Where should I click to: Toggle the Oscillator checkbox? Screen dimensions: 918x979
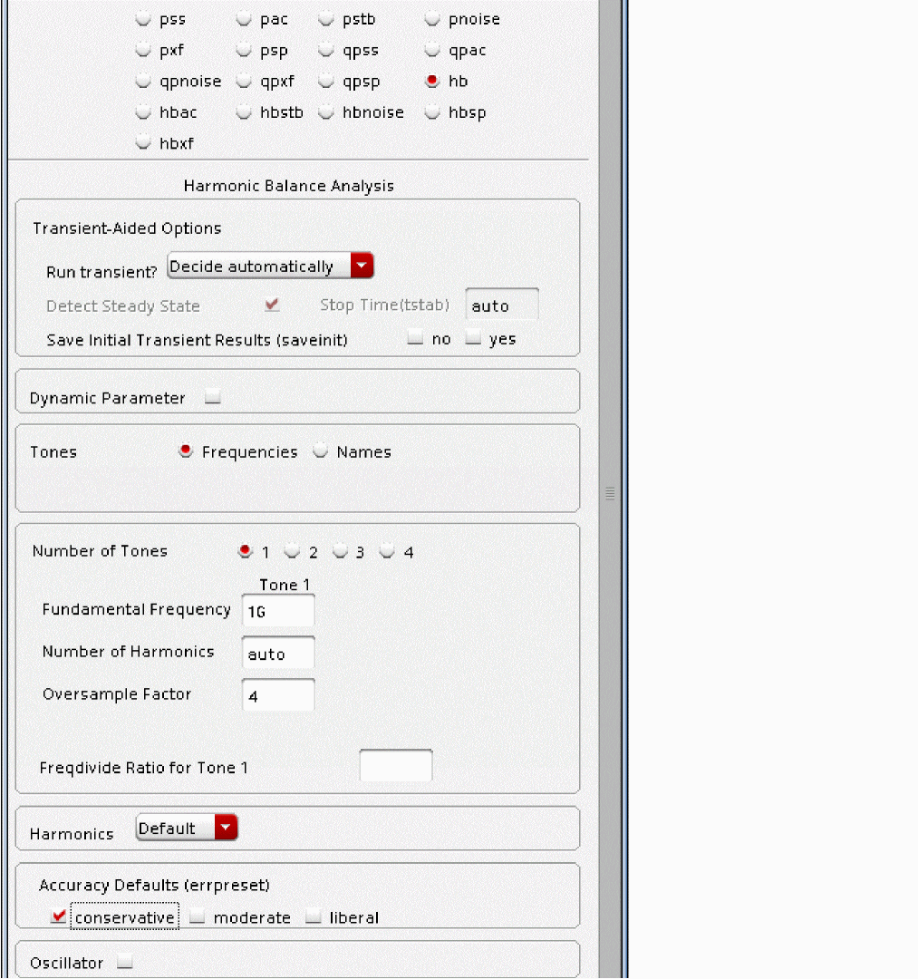[125, 963]
